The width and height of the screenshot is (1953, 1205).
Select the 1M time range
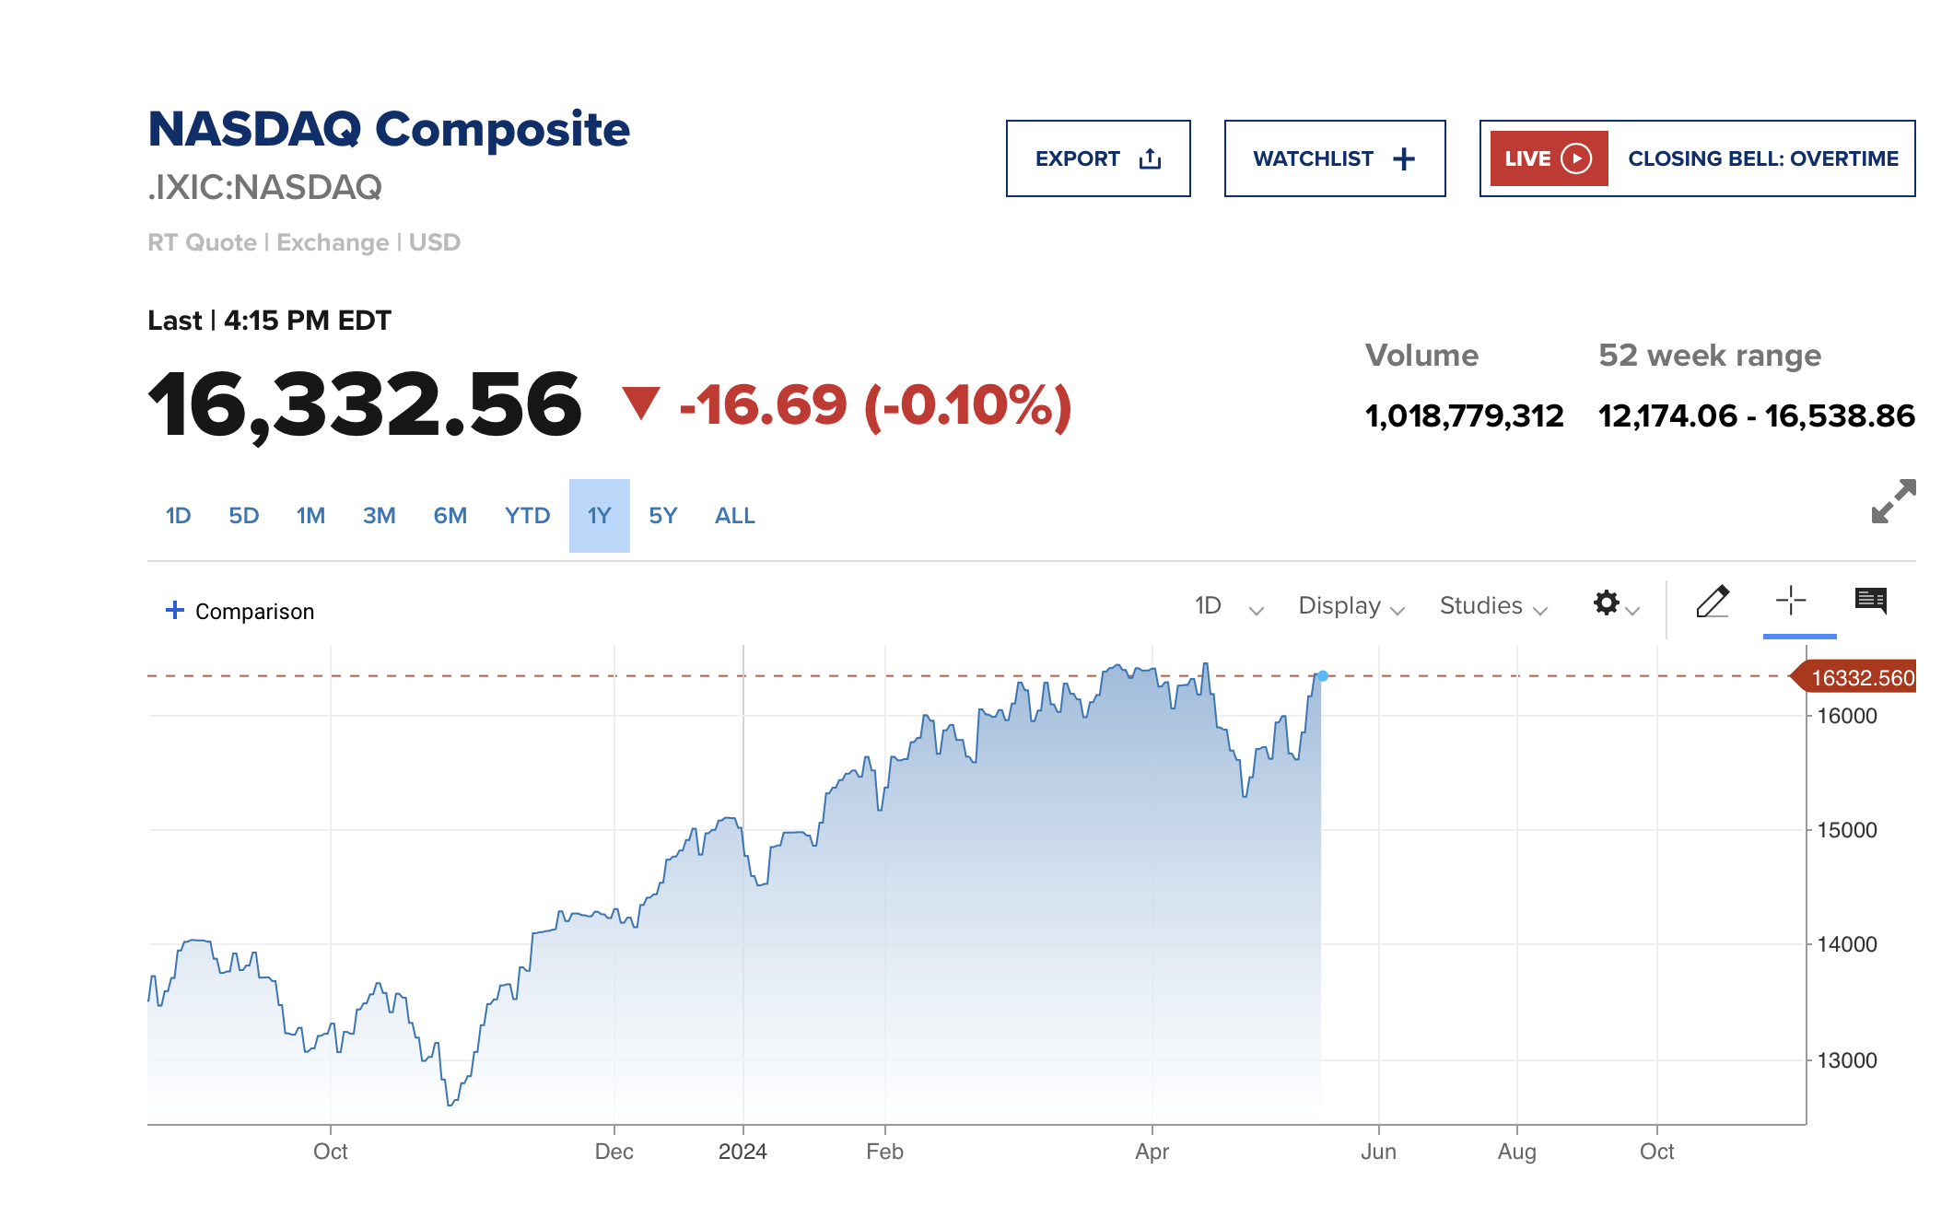[x=310, y=516]
